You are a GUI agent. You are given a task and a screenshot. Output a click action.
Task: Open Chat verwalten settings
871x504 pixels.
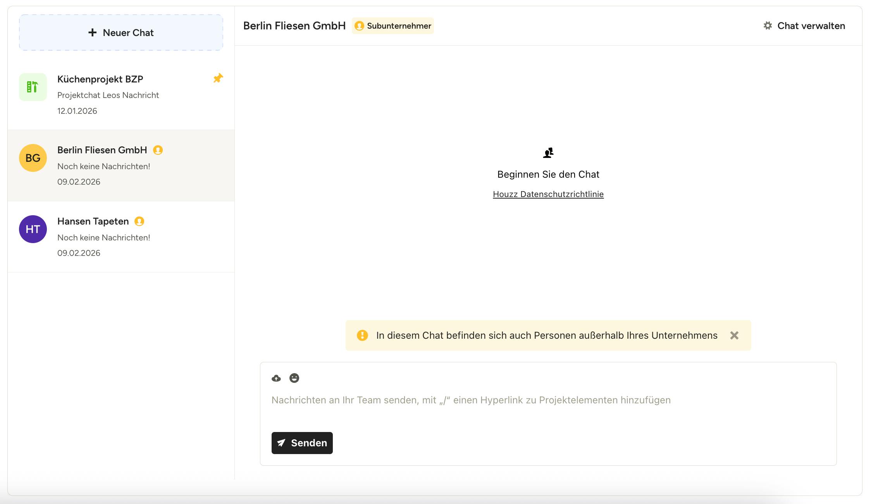coord(804,26)
